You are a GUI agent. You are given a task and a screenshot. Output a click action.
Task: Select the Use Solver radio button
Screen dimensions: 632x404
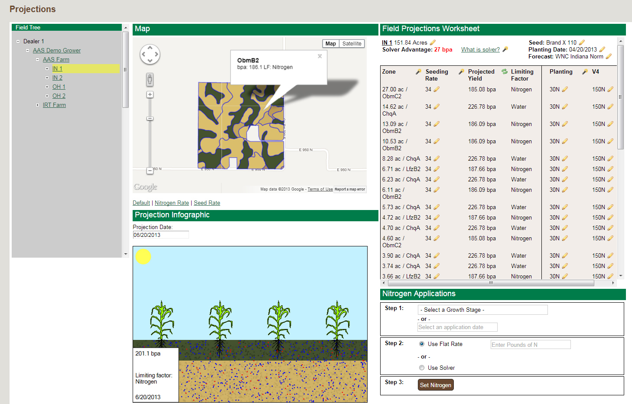click(422, 368)
